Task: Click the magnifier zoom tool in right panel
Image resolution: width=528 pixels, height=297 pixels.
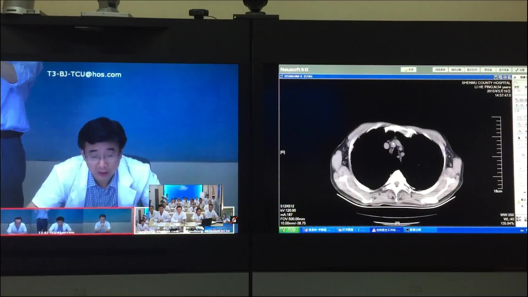Action: coord(519,124)
